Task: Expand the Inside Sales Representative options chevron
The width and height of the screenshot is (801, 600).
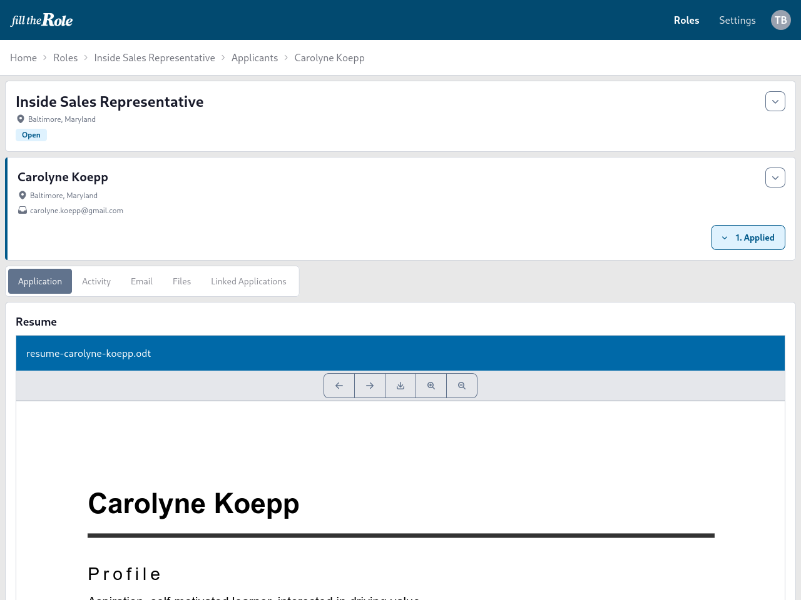Action: 775,101
